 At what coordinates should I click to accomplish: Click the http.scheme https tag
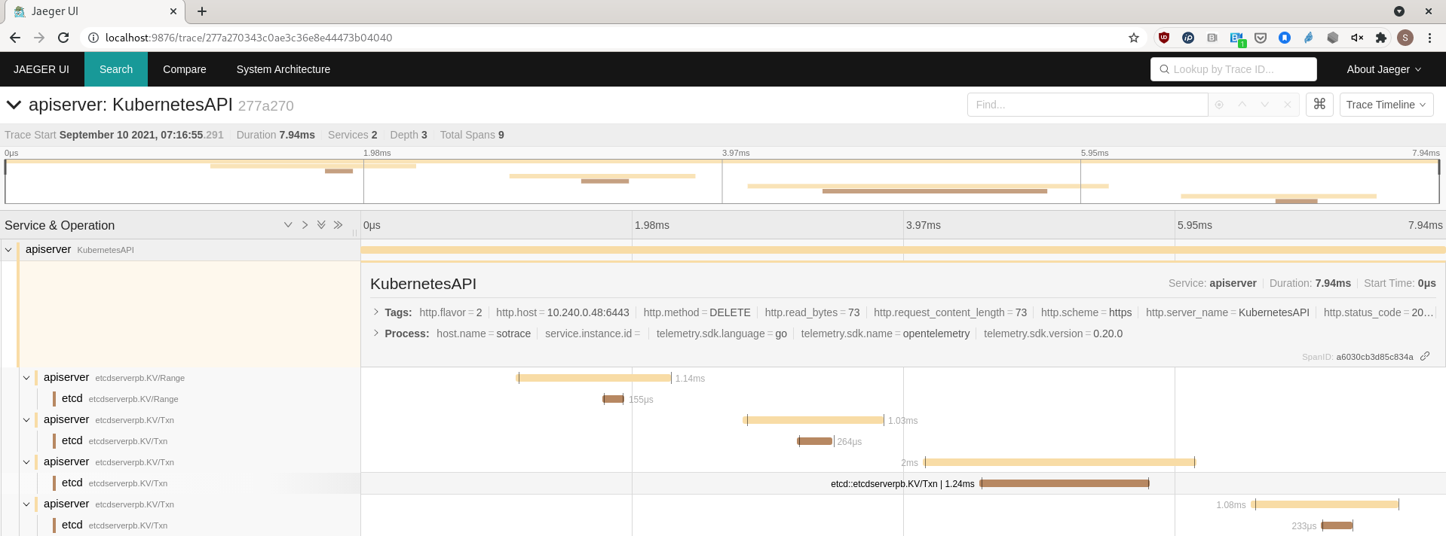pyautogui.click(x=1086, y=312)
